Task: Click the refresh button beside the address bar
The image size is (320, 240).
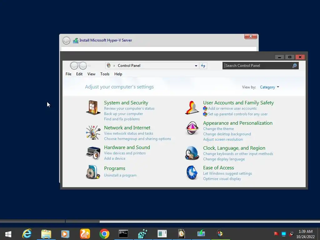Action: (x=203, y=66)
